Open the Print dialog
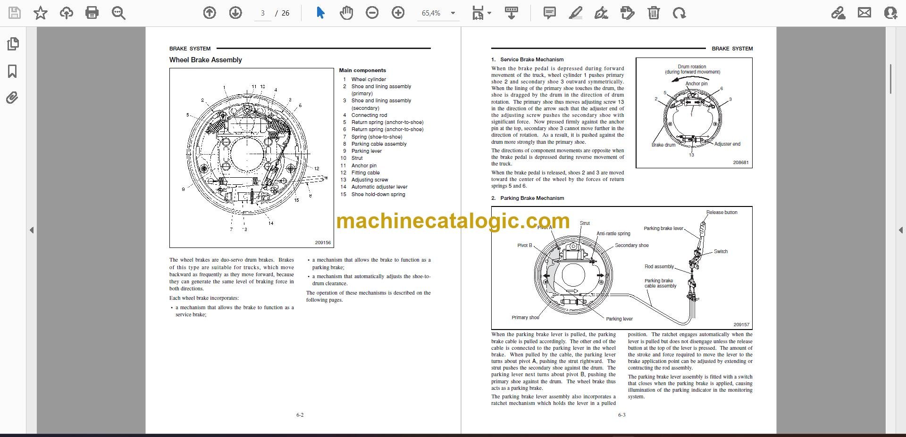 click(x=92, y=13)
